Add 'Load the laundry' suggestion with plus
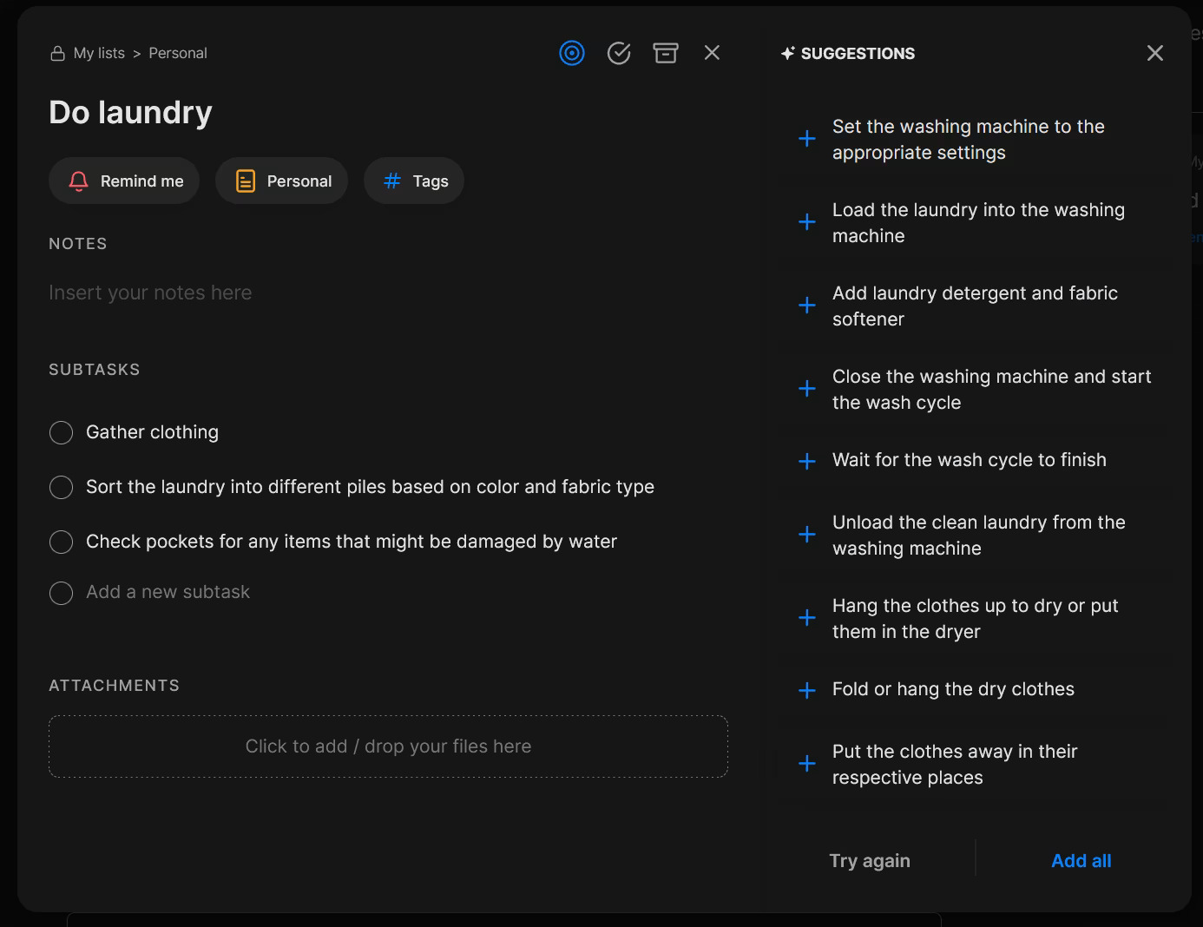 pyautogui.click(x=807, y=222)
